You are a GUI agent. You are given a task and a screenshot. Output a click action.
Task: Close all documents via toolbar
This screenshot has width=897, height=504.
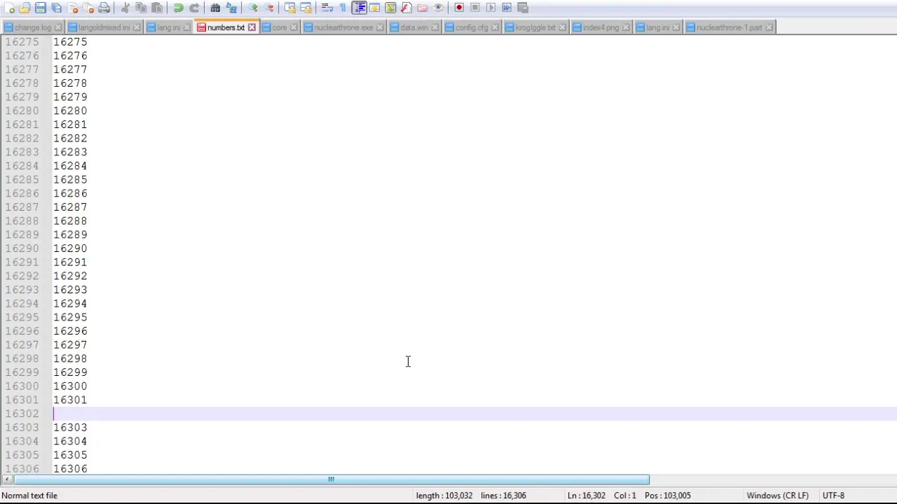88,8
